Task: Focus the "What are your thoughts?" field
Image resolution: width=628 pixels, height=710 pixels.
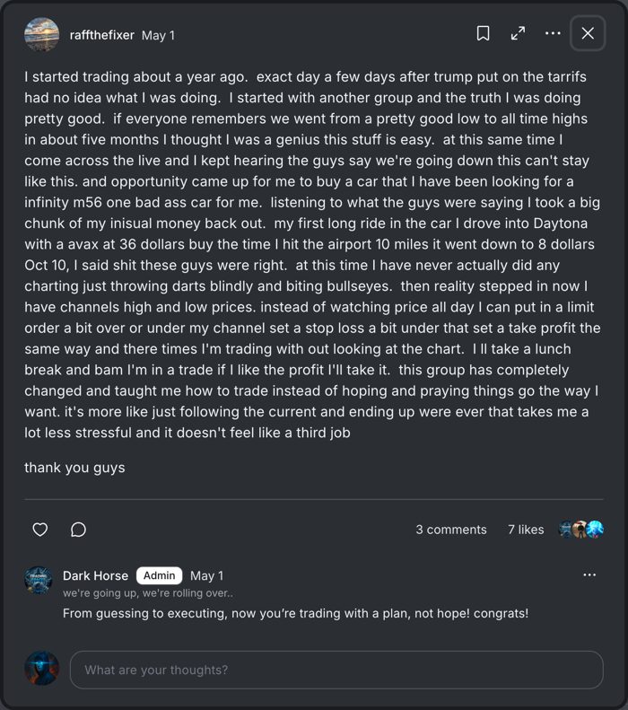Action: (x=336, y=670)
